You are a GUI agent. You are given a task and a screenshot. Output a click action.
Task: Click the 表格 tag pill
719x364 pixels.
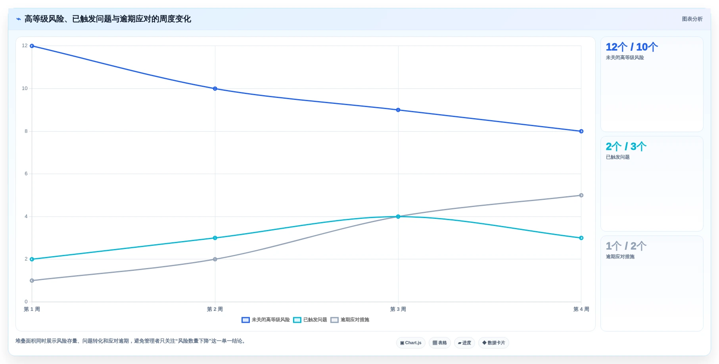pos(440,343)
